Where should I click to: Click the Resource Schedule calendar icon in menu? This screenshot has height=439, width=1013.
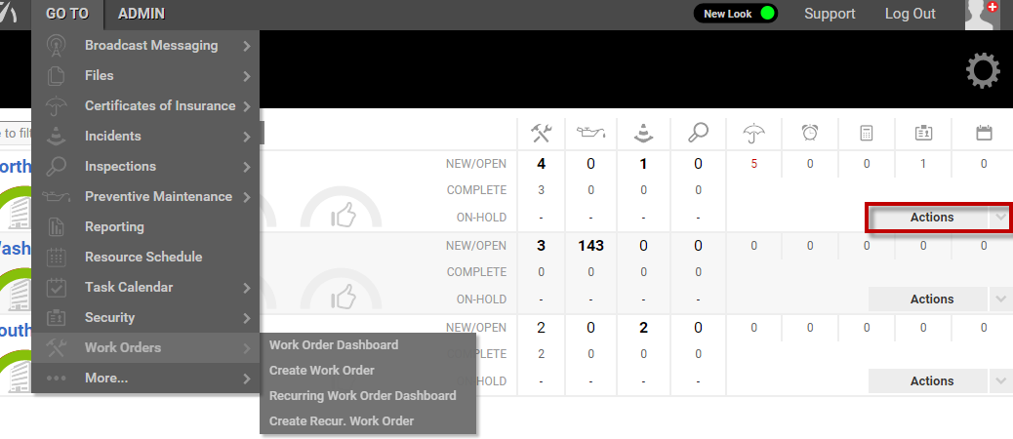coord(57,257)
